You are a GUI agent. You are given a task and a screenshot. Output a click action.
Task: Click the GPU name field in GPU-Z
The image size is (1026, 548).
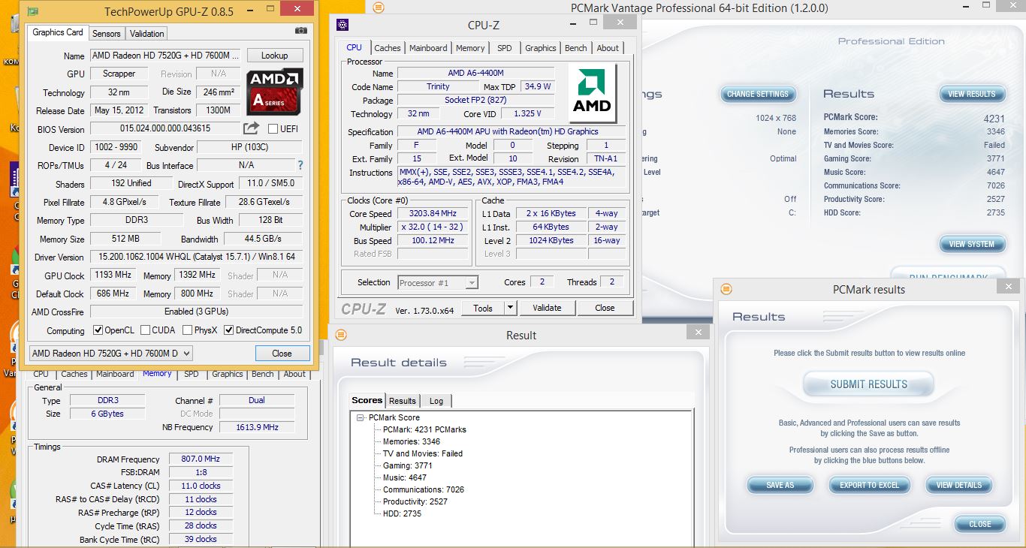pyautogui.click(x=165, y=56)
